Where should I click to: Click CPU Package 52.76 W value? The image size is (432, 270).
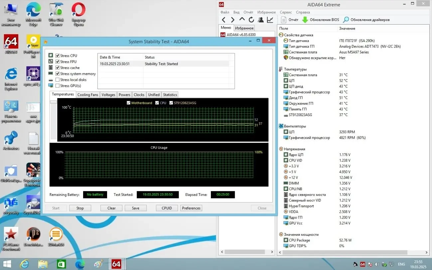[x=345, y=240]
